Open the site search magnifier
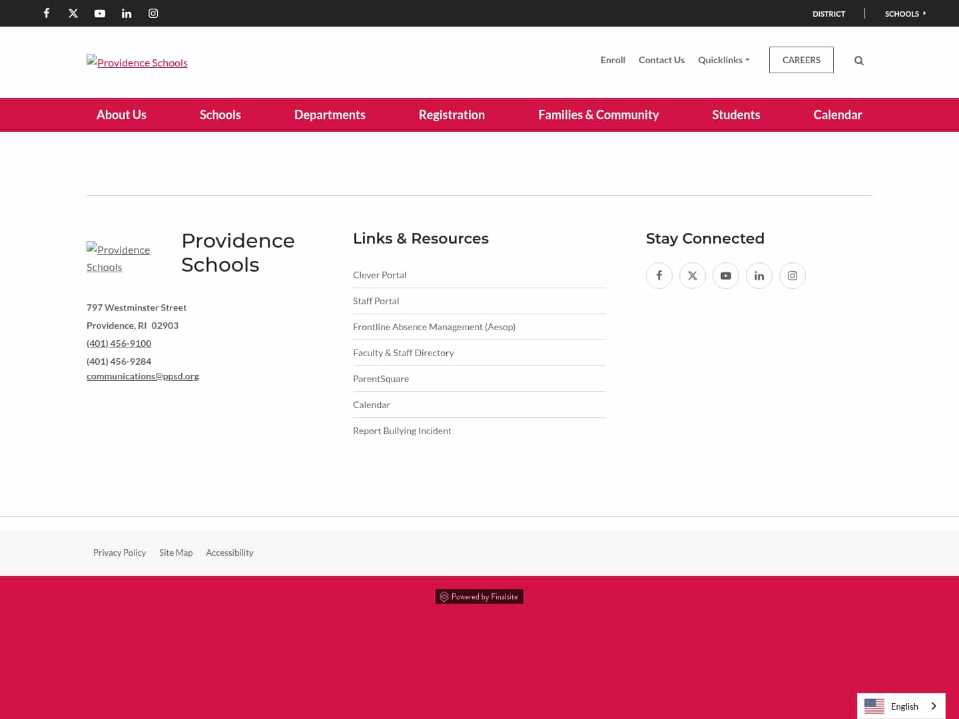The image size is (959, 719). 858,60
